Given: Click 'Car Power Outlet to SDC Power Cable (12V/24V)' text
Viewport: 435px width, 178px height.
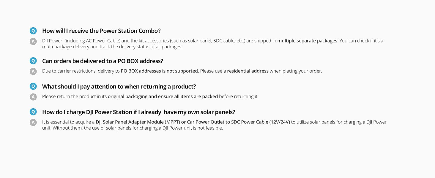Looking at the screenshot, I should coord(238,122).
